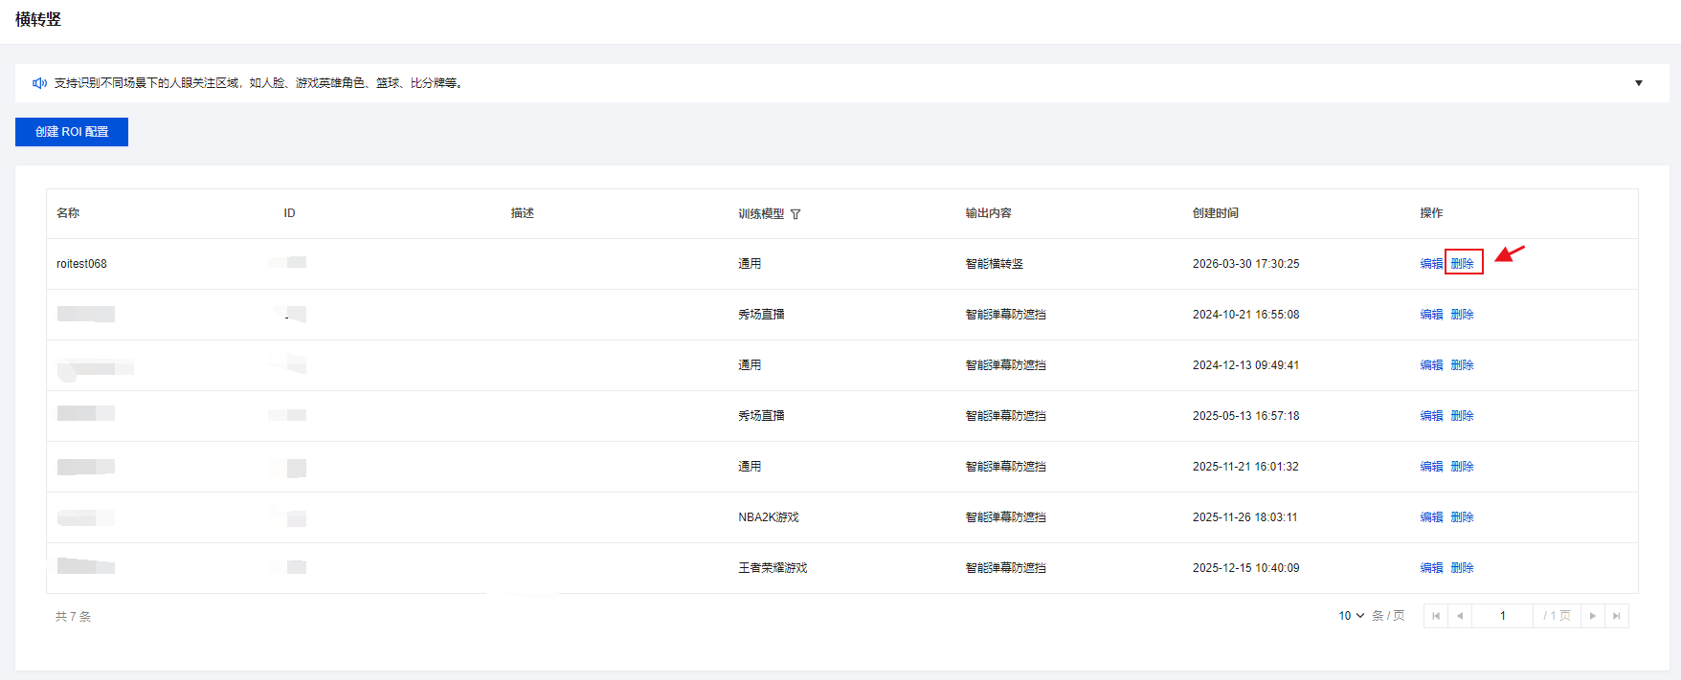Image resolution: width=1681 pixels, height=680 pixels.
Task: Delete the row created 2024-12-13 09:49:41
Action: pos(1462,365)
